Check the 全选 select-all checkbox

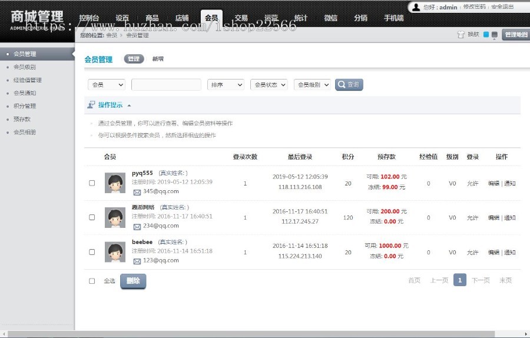point(92,281)
